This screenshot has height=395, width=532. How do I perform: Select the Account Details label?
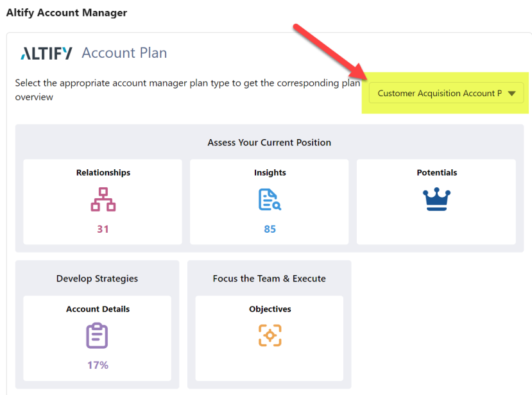click(x=98, y=309)
